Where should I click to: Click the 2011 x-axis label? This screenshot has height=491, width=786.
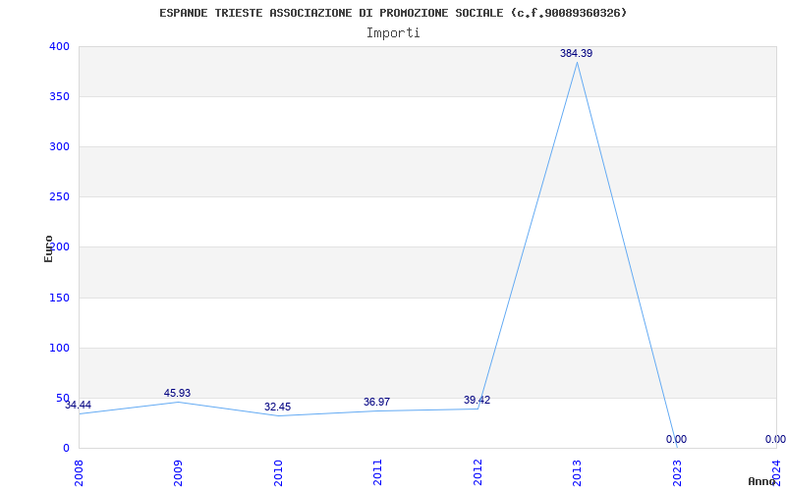[x=377, y=472]
